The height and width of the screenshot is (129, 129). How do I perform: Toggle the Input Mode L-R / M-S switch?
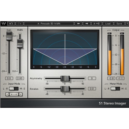coord(14,89)
